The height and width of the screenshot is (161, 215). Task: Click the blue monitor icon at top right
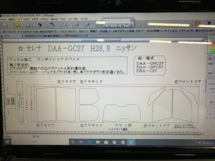(209, 23)
